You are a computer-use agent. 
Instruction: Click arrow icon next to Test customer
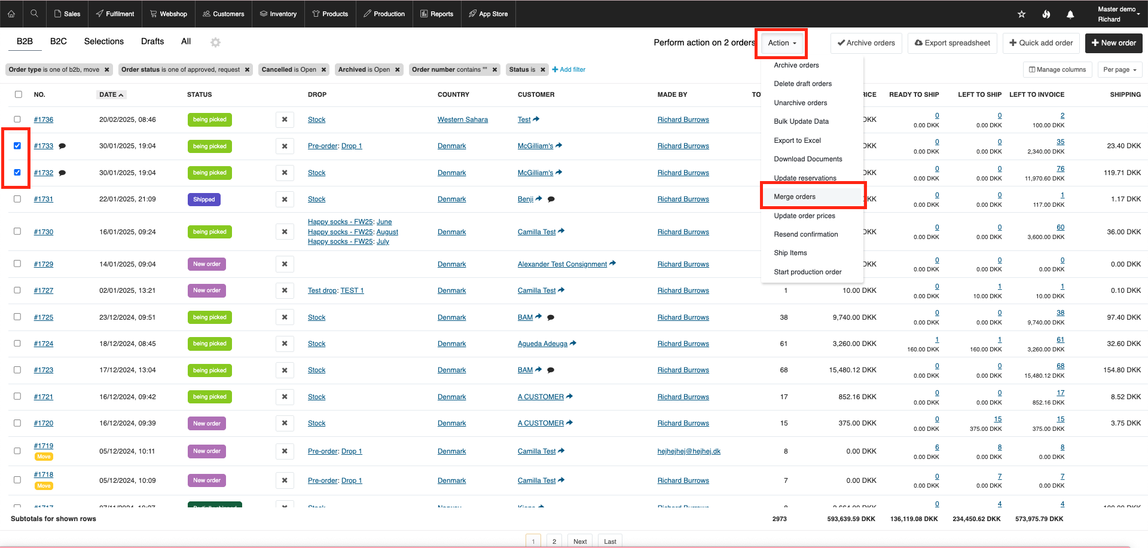(x=536, y=119)
